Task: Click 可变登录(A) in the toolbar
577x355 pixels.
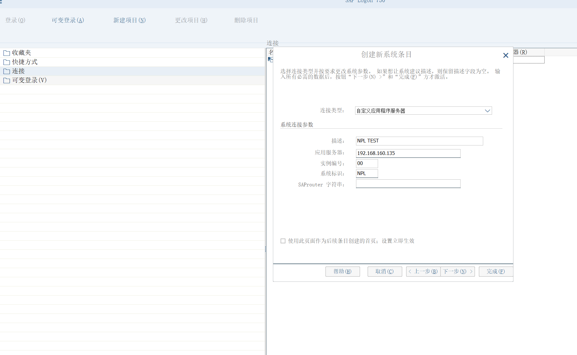Action: pyautogui.click(x=68, y=20)
